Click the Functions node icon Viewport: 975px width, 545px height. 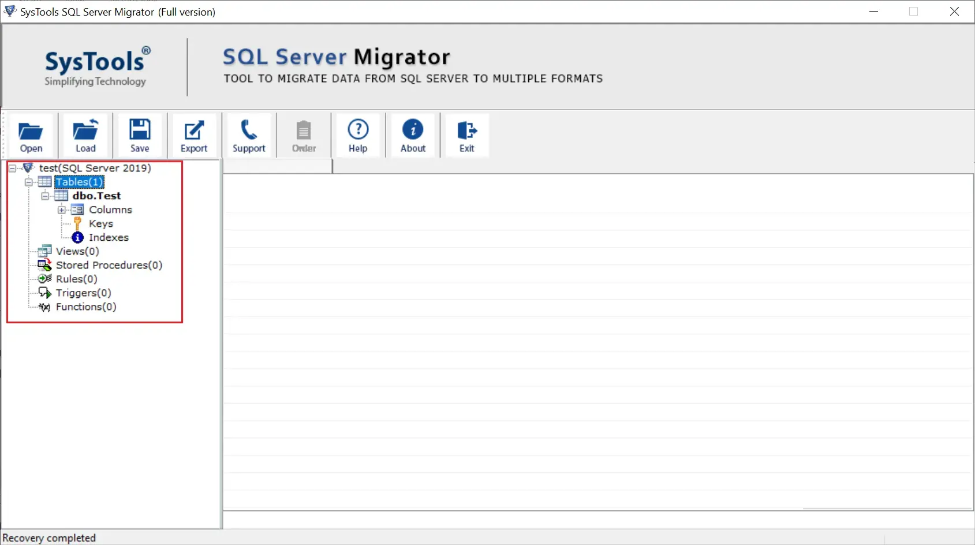pyautogui.click(x=44, y=307)
